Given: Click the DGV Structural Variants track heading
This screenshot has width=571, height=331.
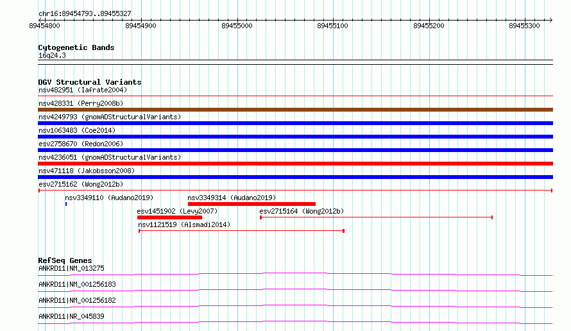Looking at the screenshot, I should click(90, 82).
